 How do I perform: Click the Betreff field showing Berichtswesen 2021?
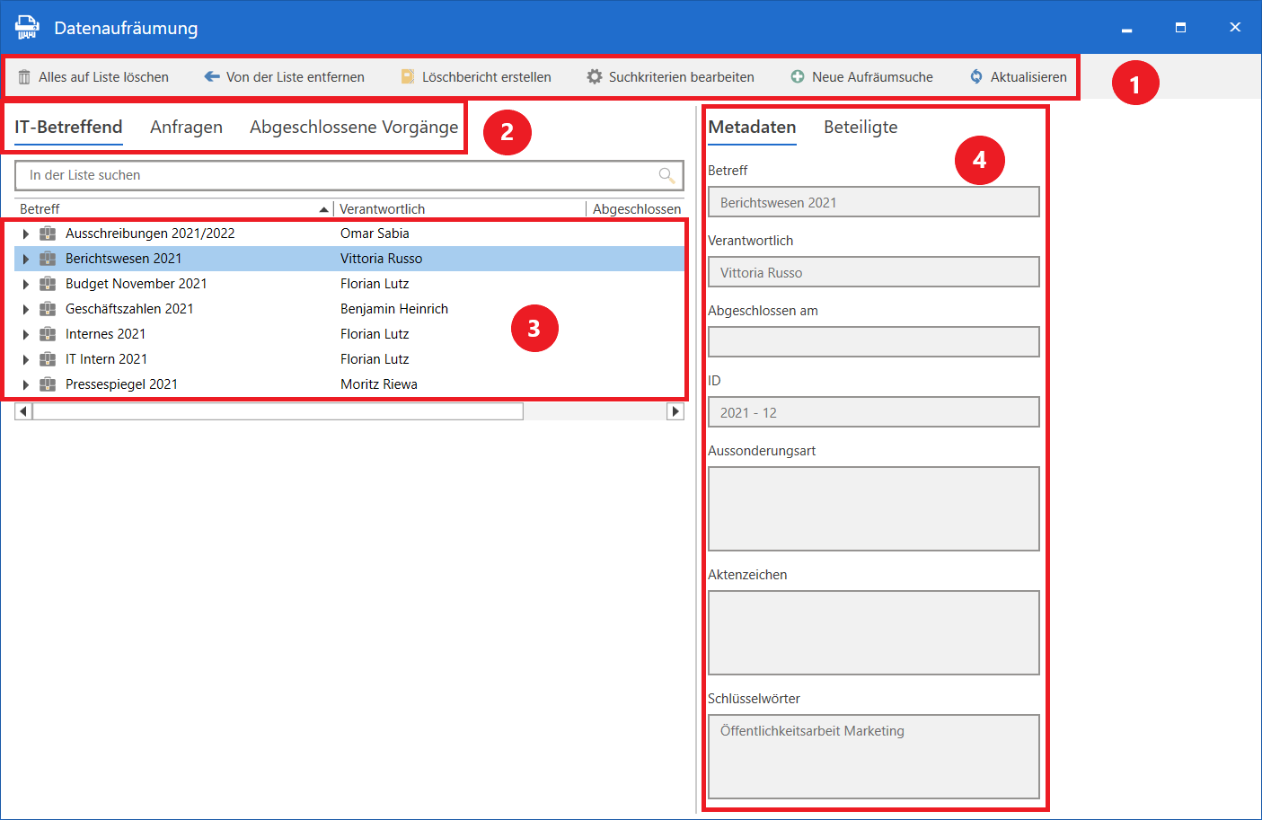pyautogui.click(x=874, y=202)
